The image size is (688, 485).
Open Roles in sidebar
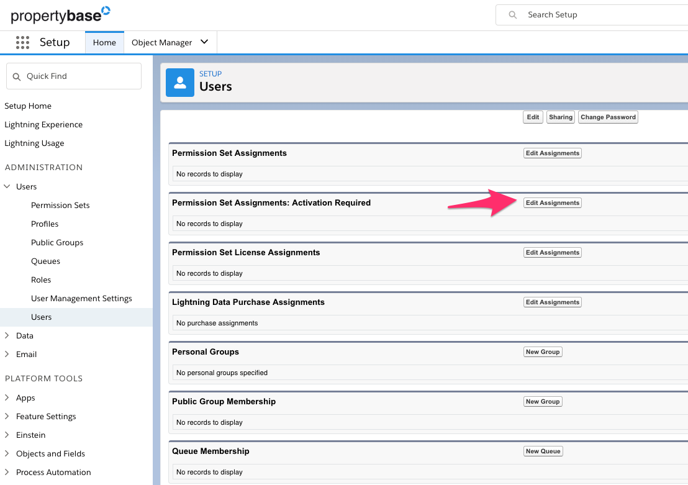tap(41, 279)
